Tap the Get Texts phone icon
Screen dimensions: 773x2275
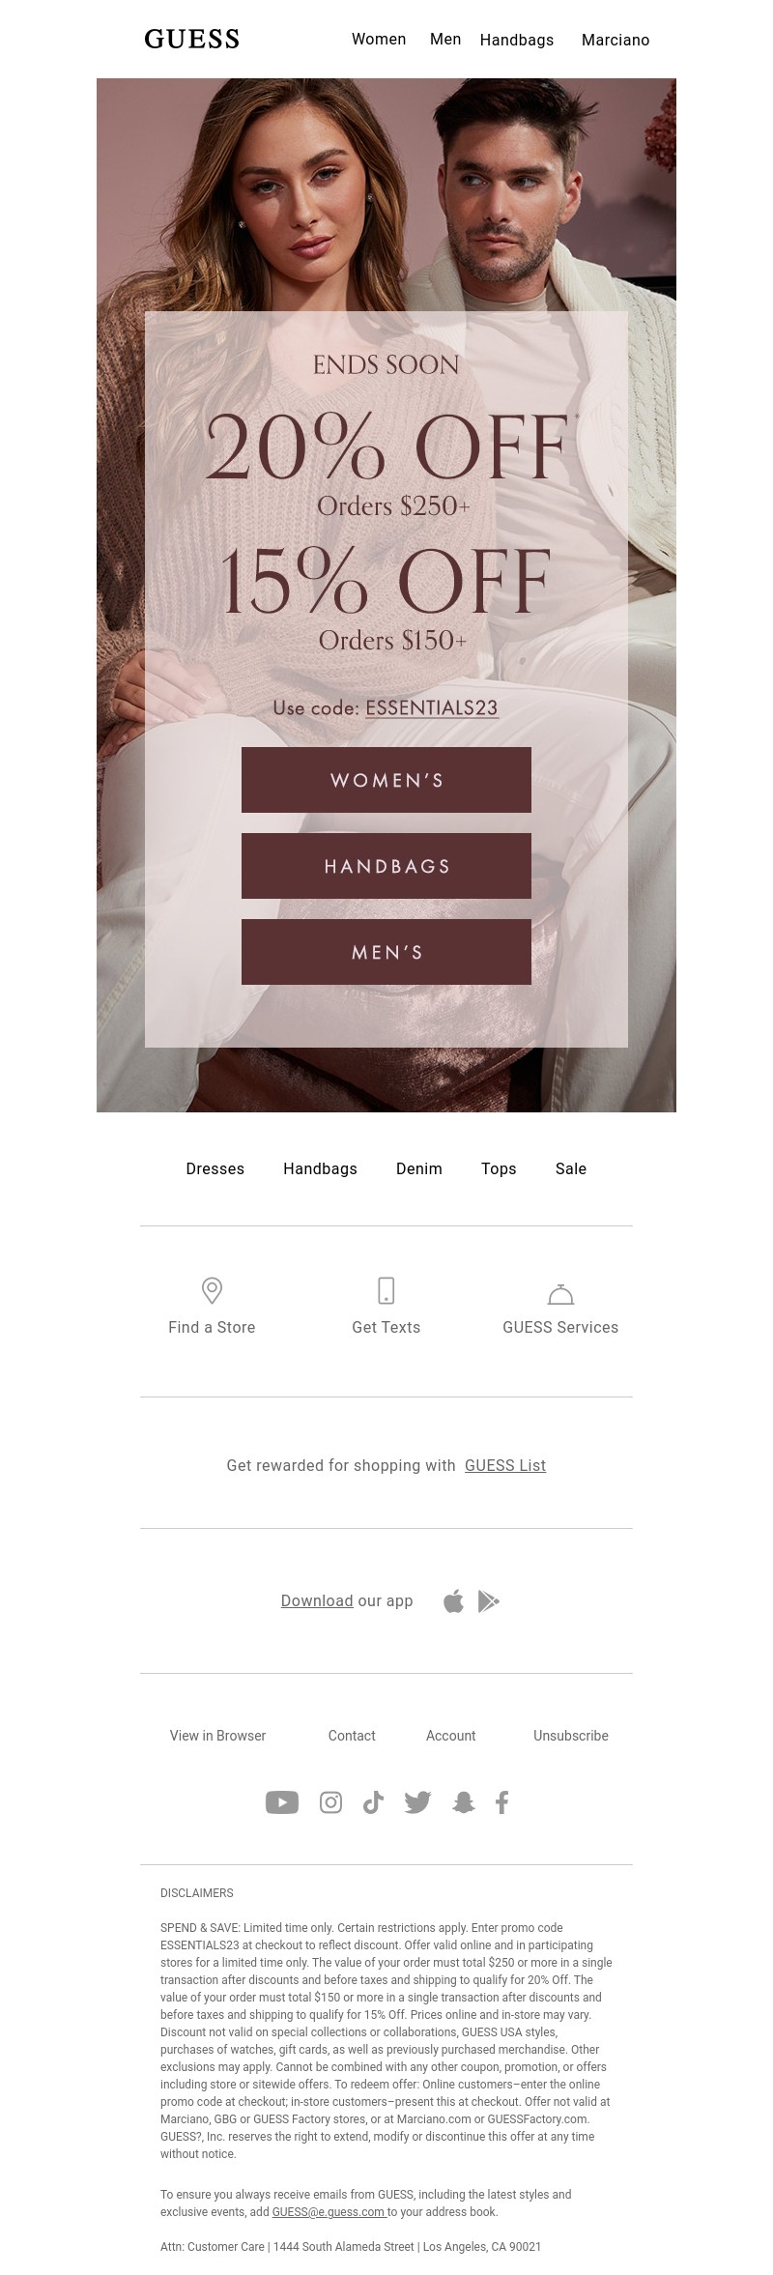click(x=386, y=1290)
